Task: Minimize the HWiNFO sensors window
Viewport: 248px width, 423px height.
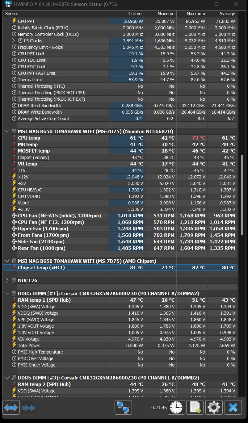Action: 197,4
